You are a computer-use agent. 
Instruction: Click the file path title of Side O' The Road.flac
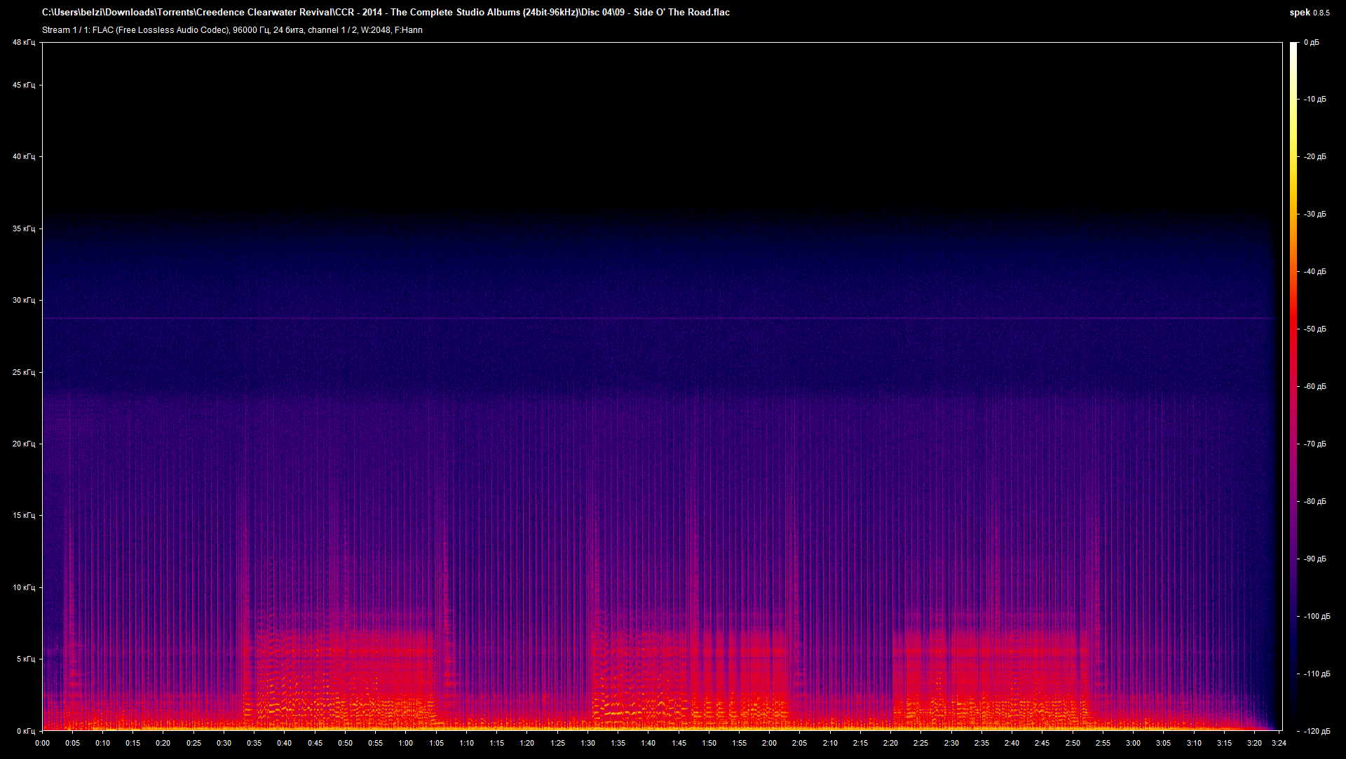point(386,12)
